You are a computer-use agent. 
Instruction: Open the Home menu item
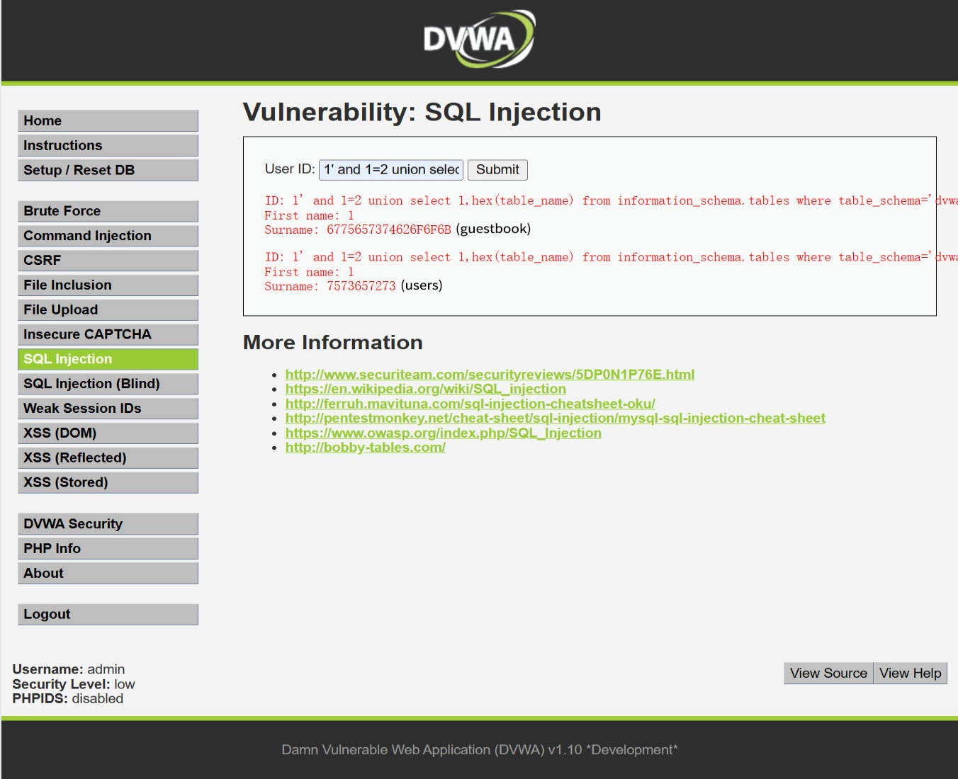point(108,120)
